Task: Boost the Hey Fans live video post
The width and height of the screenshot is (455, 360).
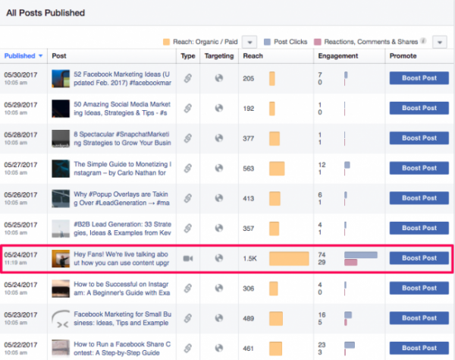Action: click(419, 258)
